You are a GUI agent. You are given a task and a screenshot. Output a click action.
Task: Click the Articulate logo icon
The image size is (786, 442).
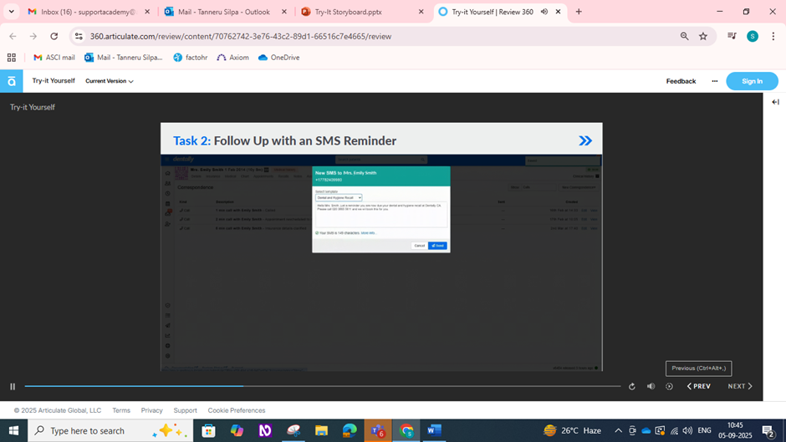(x=11, y=81)
